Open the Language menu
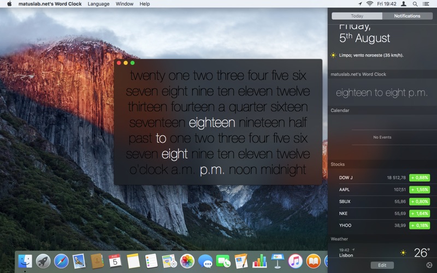The width and height of the screenshot is (437, 273). point(98,4)
